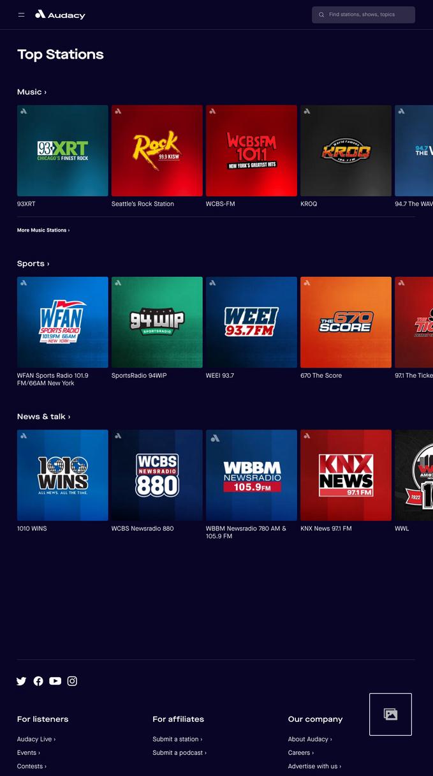Open the hamburger menu icon
This screenshot has height=776, width=433.
pos(21,15)
